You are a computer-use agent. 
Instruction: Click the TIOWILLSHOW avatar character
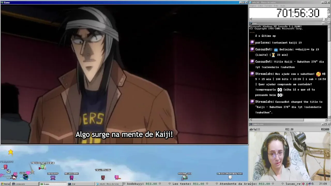pyautogui.click(x=103, y=177)
